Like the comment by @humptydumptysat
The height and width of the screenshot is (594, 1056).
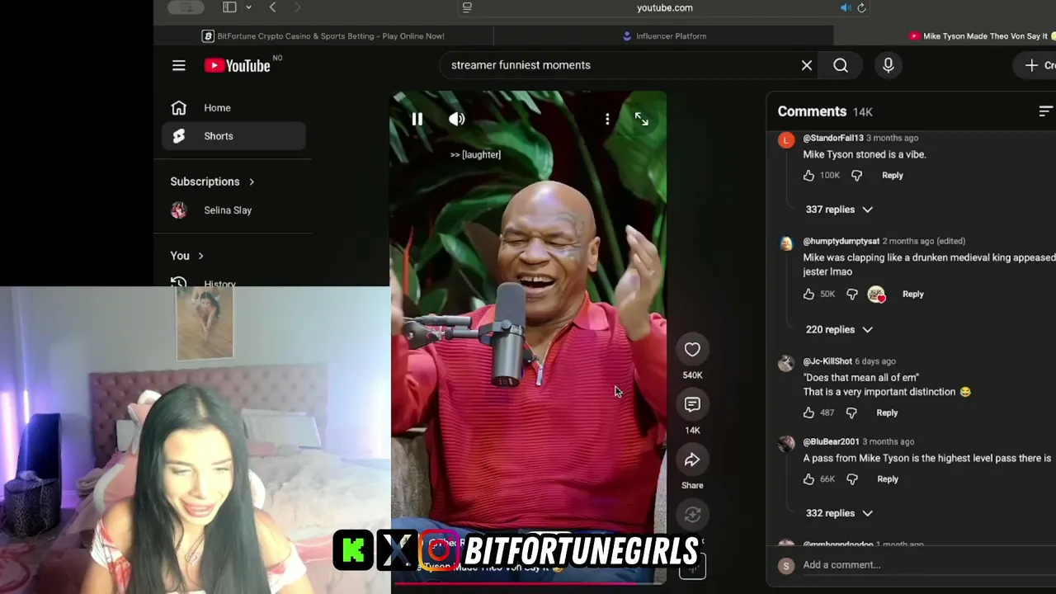(808, 294)
